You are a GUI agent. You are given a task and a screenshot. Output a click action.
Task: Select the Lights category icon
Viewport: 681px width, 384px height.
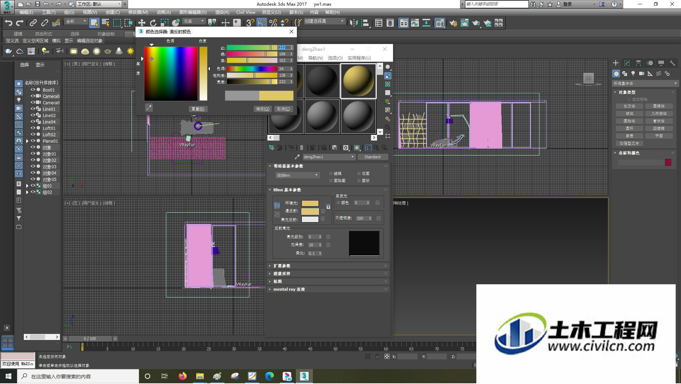[633, 73]
